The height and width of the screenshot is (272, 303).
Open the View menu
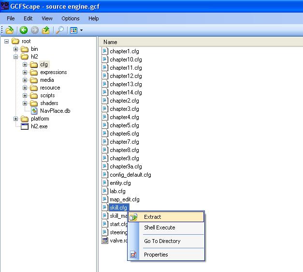click(x=47, y=18)
